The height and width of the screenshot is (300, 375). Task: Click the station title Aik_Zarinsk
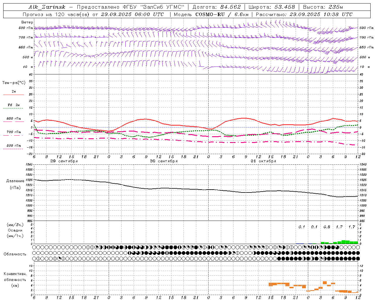47,7
